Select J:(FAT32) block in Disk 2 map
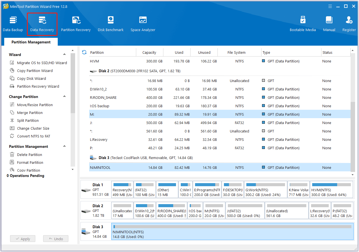Image resolution: width=359 pixels, height=252 pixels. (x=245, y=211)
